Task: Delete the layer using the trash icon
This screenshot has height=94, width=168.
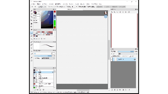Action: point(129,90)
